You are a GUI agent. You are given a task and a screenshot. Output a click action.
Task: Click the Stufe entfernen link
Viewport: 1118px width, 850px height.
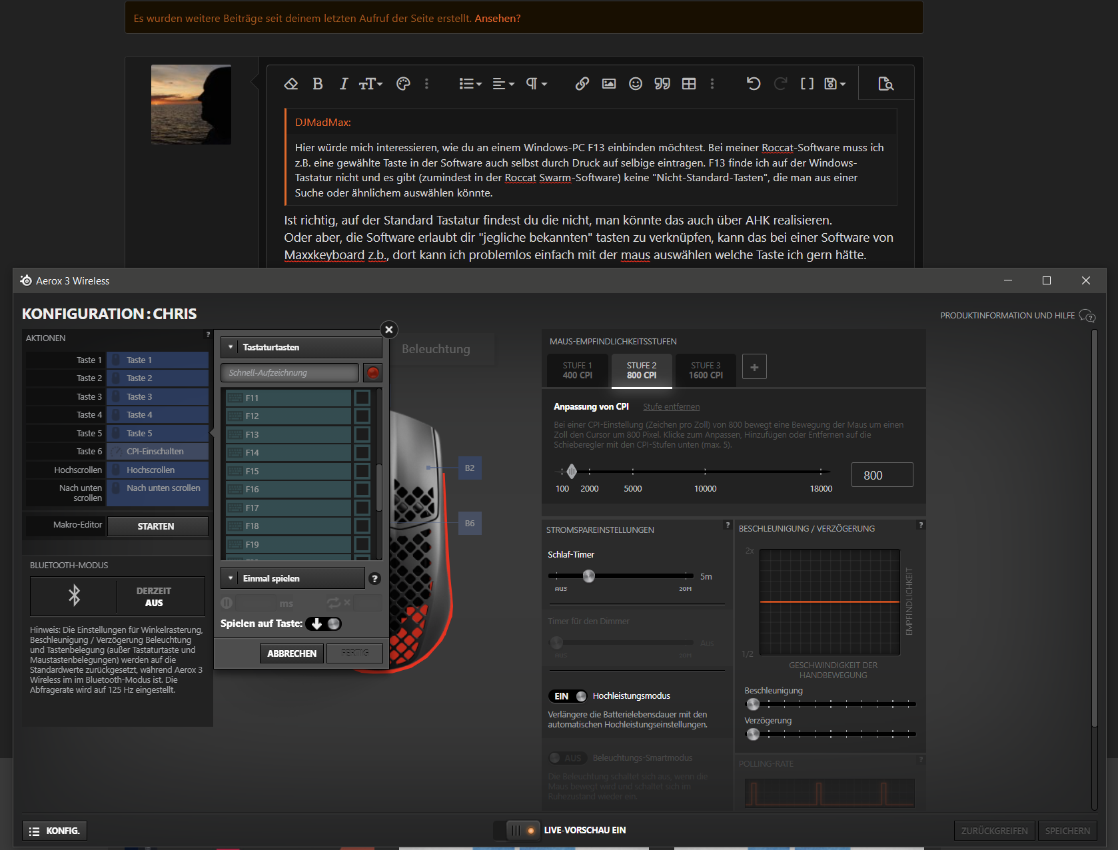point(672,407)
